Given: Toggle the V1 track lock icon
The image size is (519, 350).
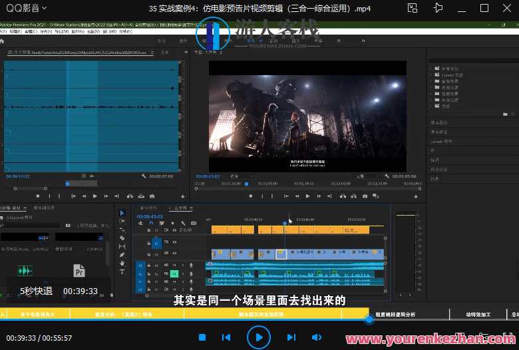Looking at the screenshot, I should pyautogui.click(x=148, y=254).
